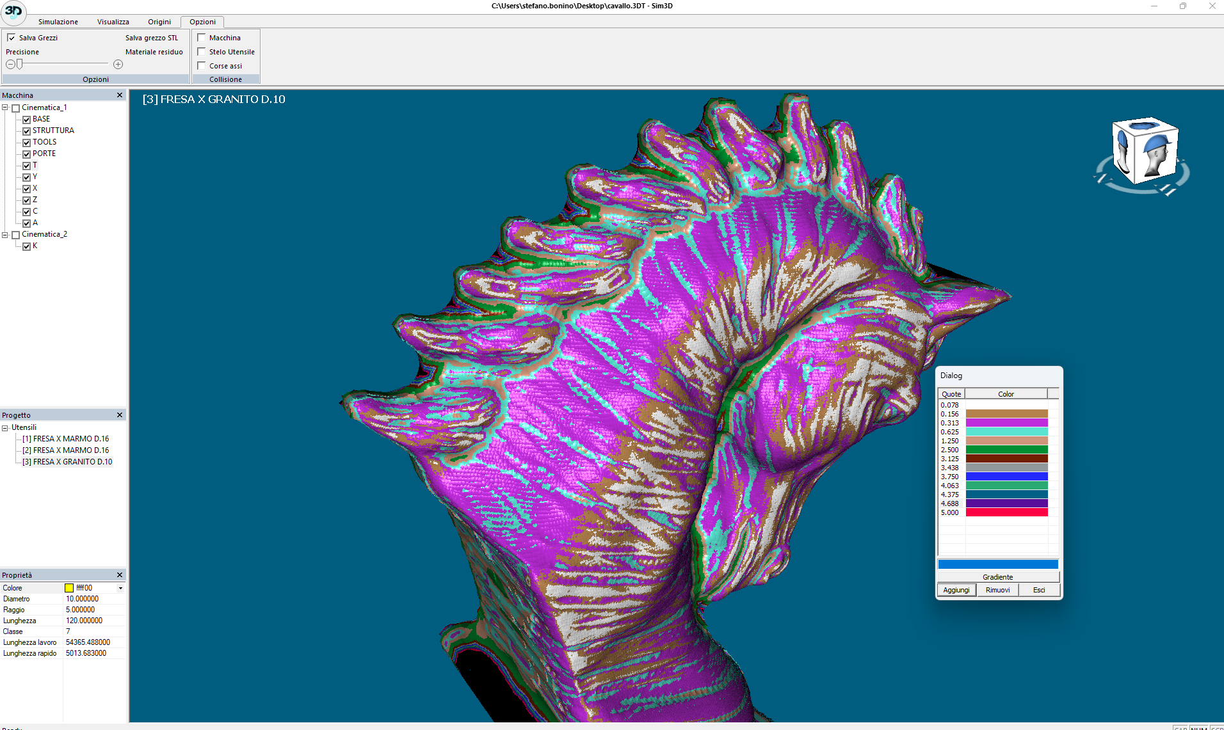Toggle the Stelo Utensile checkbox
Image resolution: width=1224 pixels, height=730 pixels.
click(202, 52)
